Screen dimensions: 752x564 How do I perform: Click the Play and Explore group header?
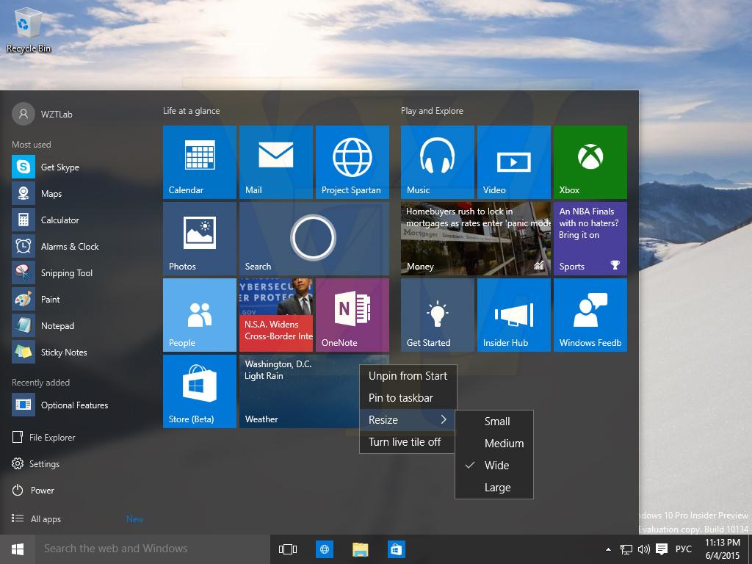pos(432,111)
